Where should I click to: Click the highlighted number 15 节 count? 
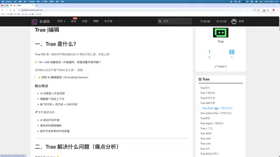[x=231, y=52]
